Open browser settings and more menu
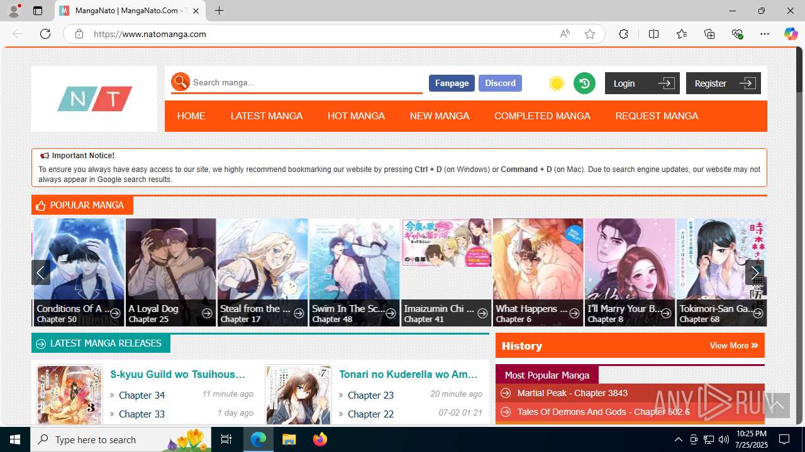805x452 pixels. [x=764, y=34]
